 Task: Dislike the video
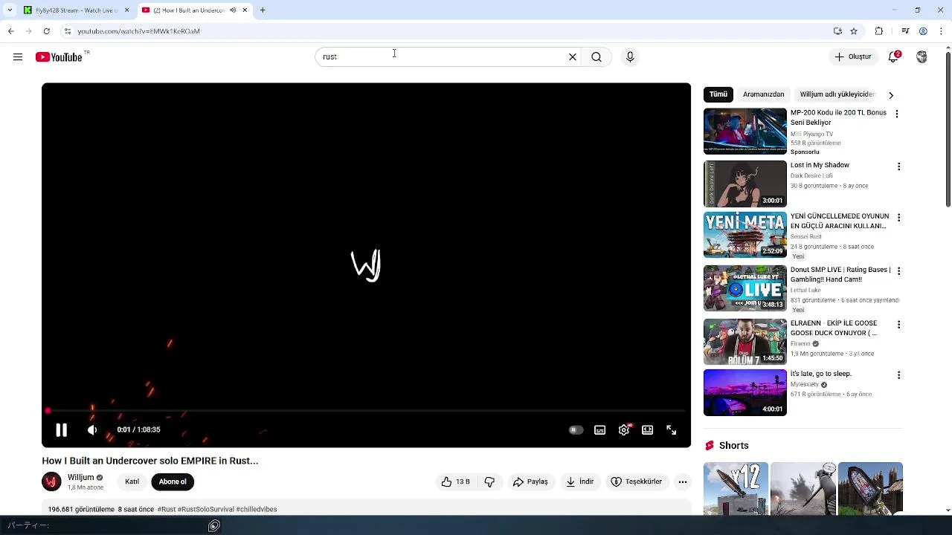pyautogui.click(x=489, y=481)
